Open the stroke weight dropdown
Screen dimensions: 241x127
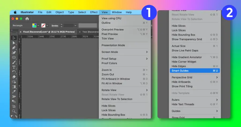(75, 25)
